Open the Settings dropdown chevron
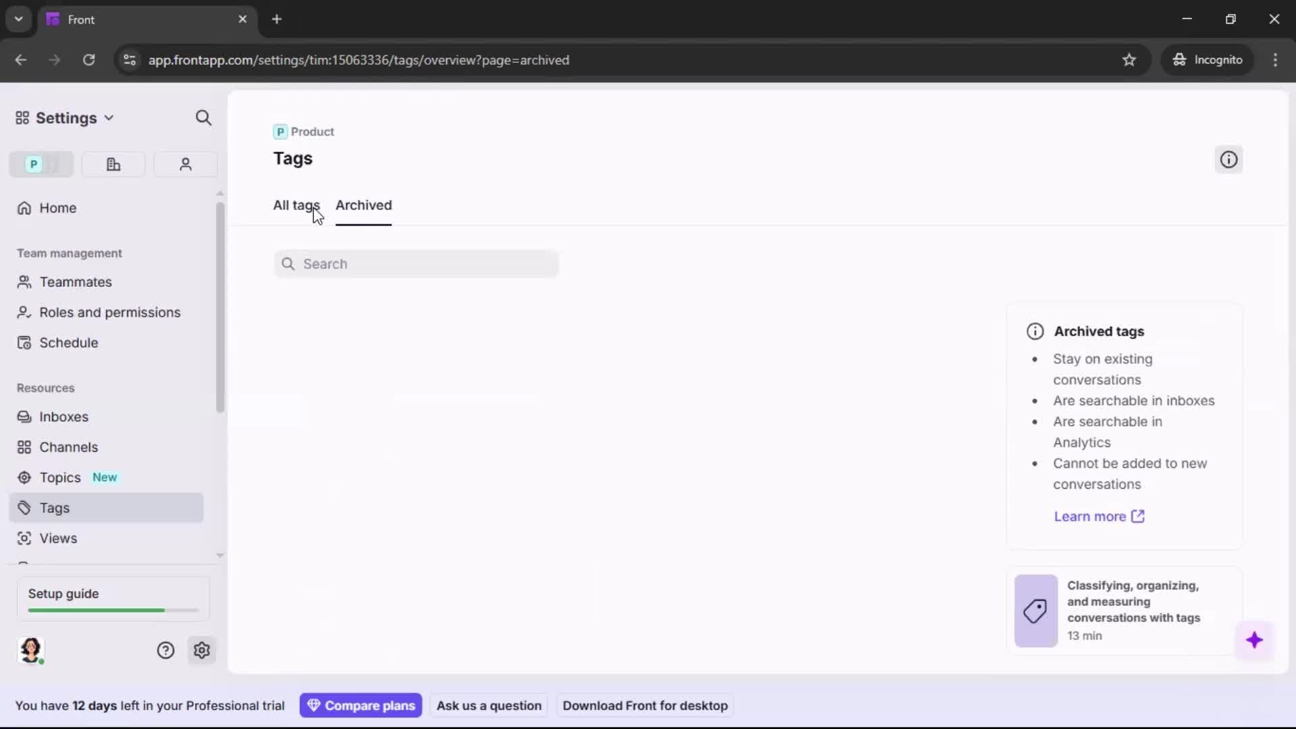Screen dimensions: 1296x729 click(x=110, y=117)
